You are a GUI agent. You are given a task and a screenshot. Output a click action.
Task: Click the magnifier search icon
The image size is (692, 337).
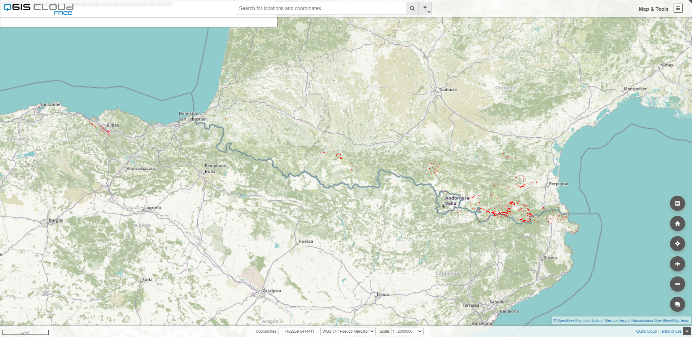click(412, 8)
